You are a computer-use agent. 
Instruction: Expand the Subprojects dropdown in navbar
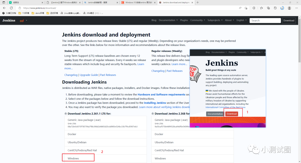pos(215,20)
